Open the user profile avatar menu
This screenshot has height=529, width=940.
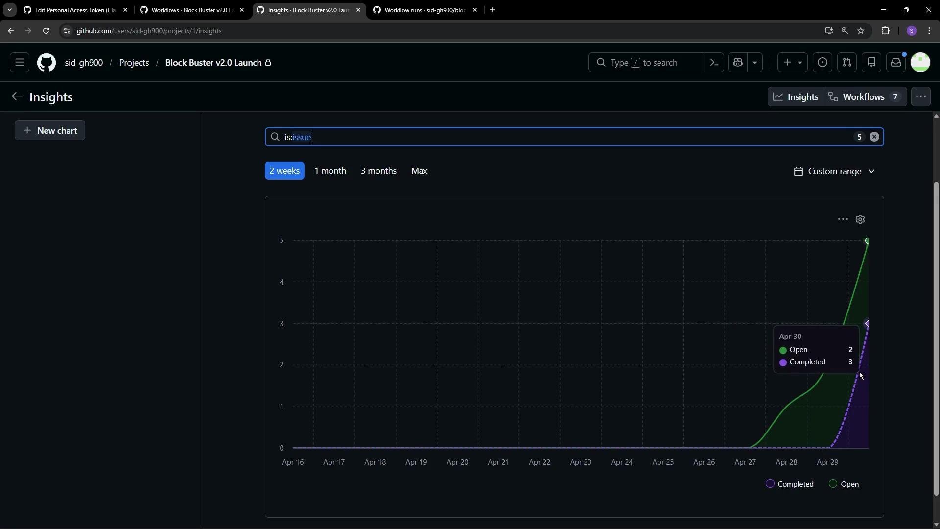(920, 63)
